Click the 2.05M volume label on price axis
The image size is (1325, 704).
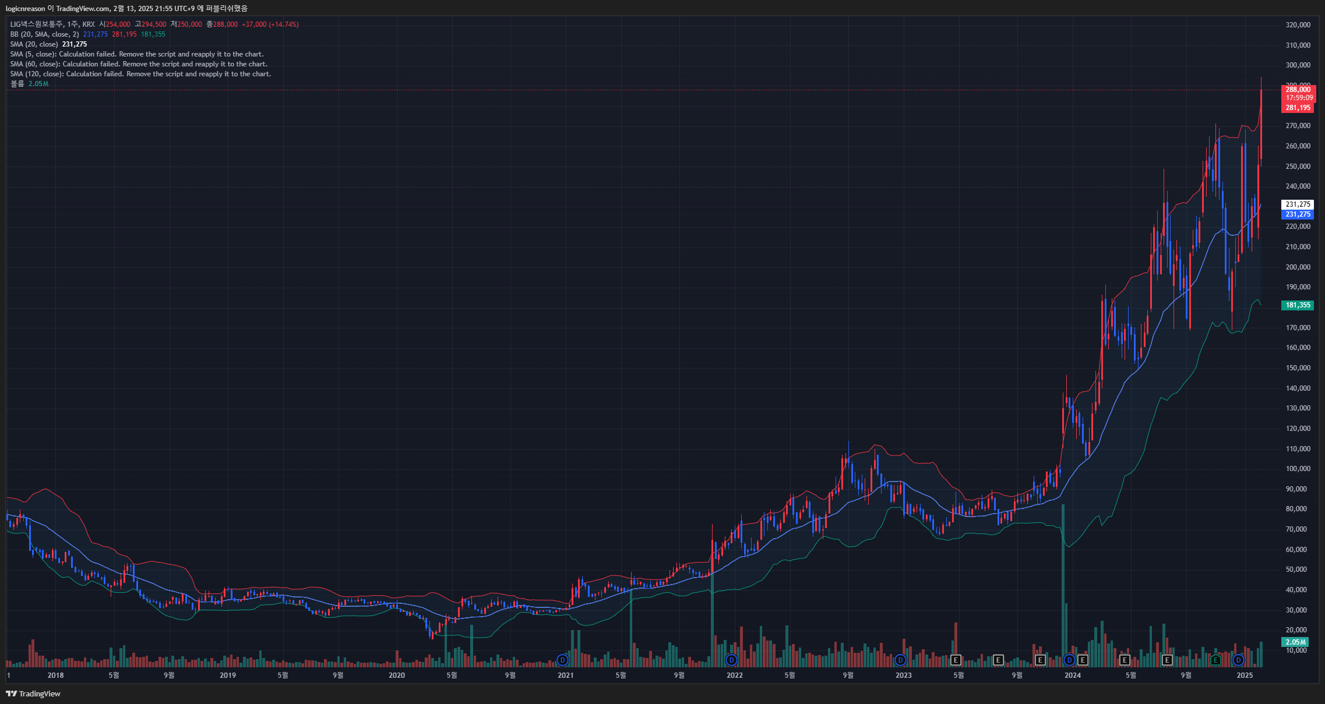(x=1295, y=642)
